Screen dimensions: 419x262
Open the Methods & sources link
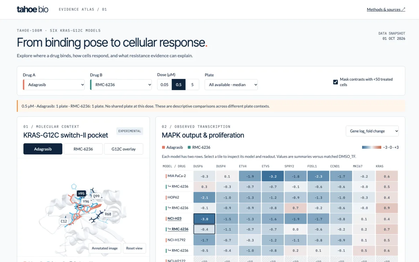pyautogui.click(x=386, y=9)
